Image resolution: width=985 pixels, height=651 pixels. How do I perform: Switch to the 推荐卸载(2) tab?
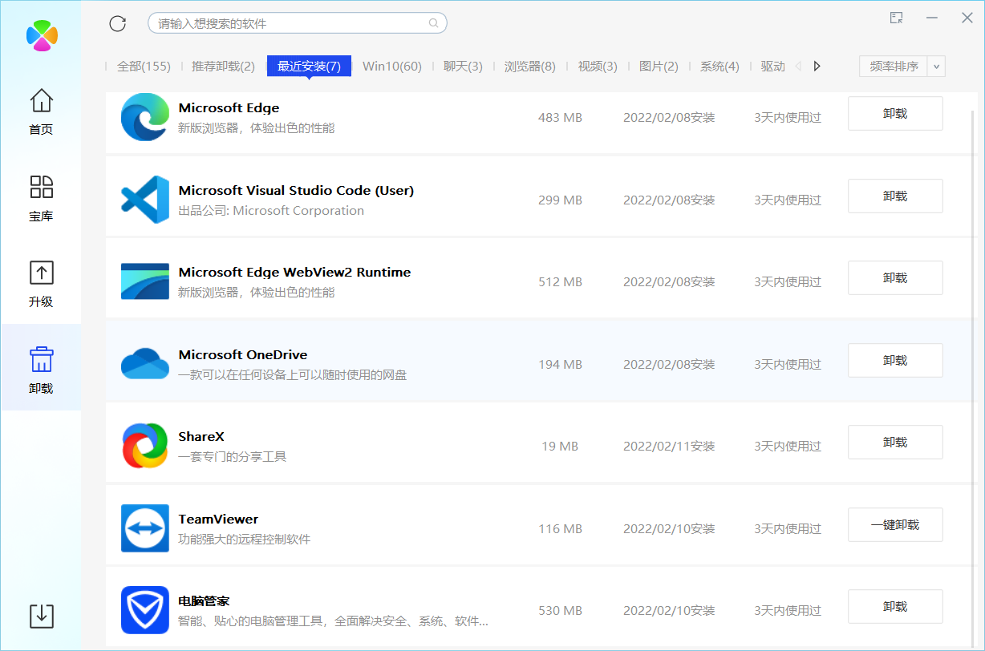(x=223, y=67)
